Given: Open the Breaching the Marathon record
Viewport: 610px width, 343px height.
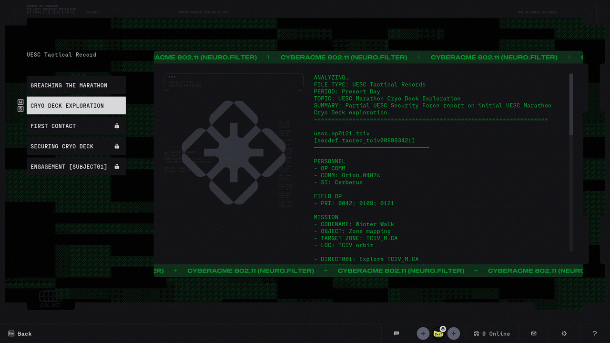Looking at the screenshot, I should coord(76,85).
